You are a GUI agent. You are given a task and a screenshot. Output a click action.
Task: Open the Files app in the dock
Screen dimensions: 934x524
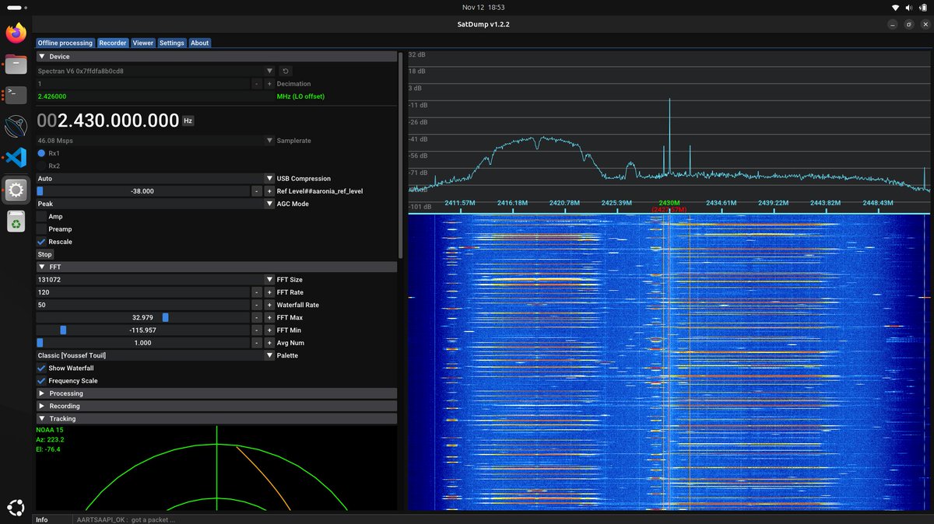[x=16, y=65]
